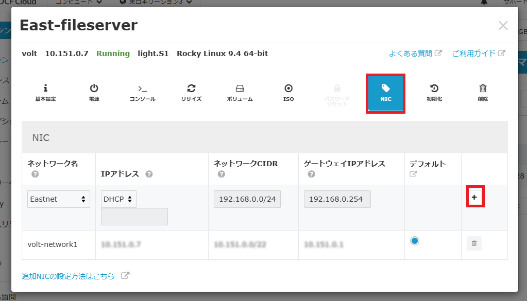The width and height of the screenshot is (527, 301).
Task: Expand the Eastnet network name dropdown
Action: coord(59,199)
